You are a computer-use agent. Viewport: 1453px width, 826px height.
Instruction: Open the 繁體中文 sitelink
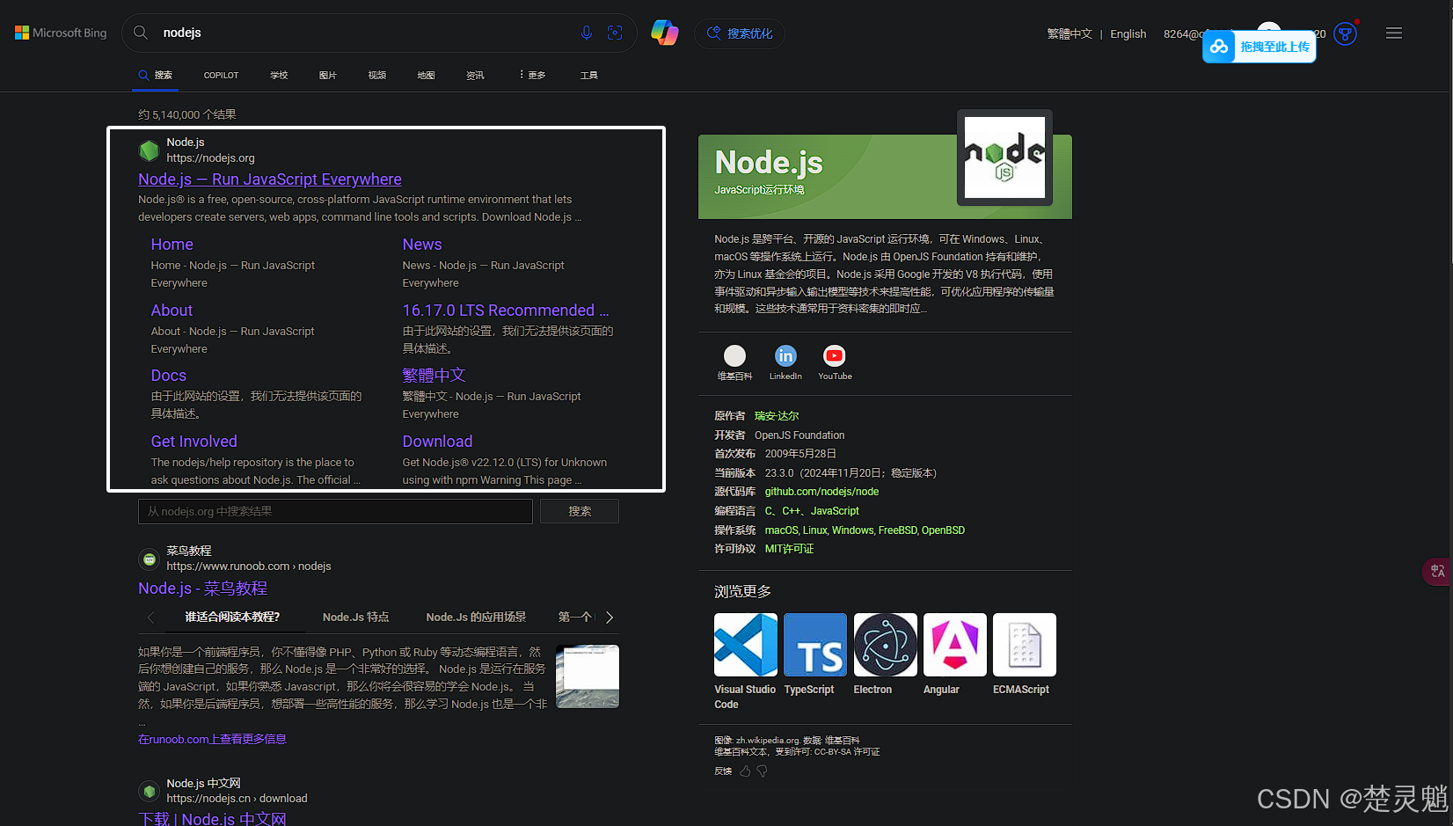434,376
